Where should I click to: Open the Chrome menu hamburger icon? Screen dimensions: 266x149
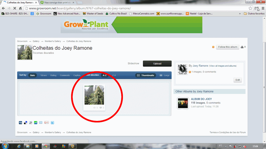tap(263, 8)
